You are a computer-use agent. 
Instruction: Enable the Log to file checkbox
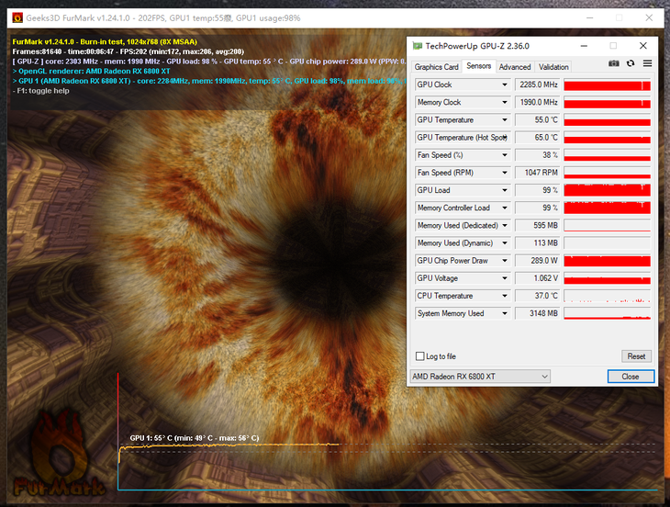(x=420, y=356)
